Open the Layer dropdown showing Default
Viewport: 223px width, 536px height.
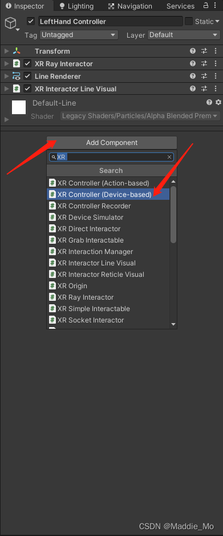pyautogui.click(x=184, y=34)
